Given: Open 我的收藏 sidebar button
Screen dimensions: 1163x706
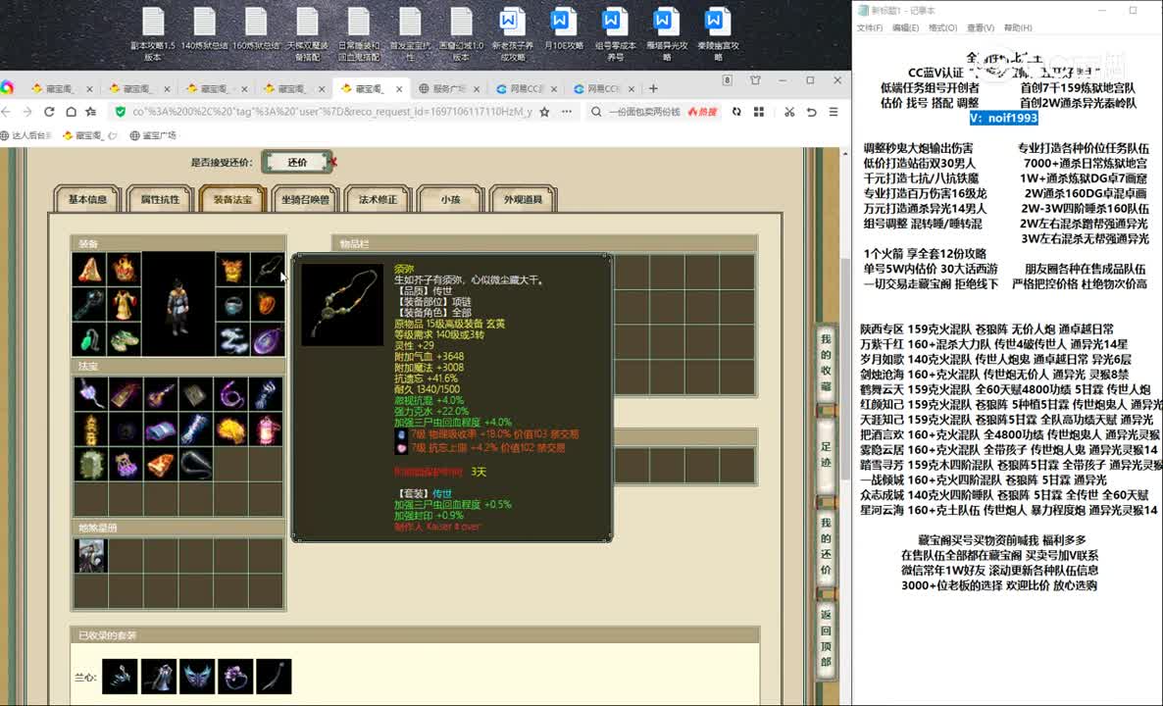Looking at the screenshot, I should pos(826,363).
